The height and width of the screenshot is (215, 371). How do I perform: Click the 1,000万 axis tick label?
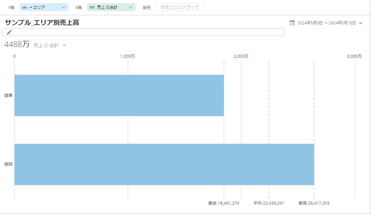coord(128,56)
